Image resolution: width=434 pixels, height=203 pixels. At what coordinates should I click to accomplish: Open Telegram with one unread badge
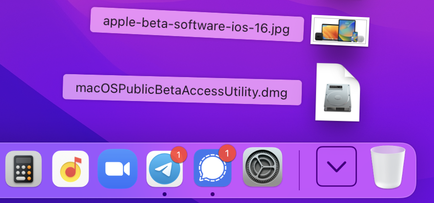(165, 169)
